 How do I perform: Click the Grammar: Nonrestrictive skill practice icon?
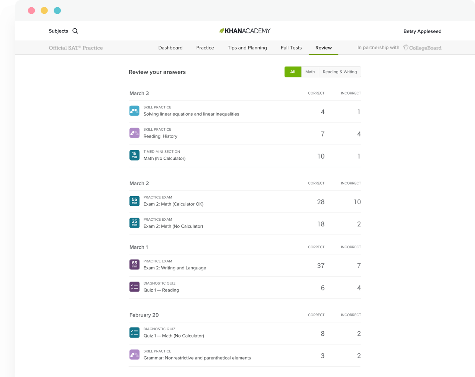pos(134,355)
